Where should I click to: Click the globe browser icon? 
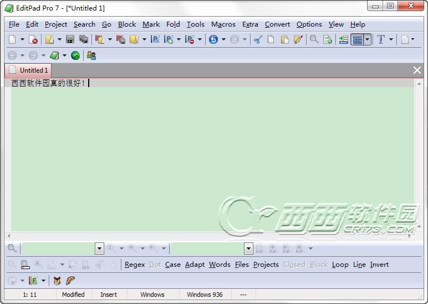[75, 55]
